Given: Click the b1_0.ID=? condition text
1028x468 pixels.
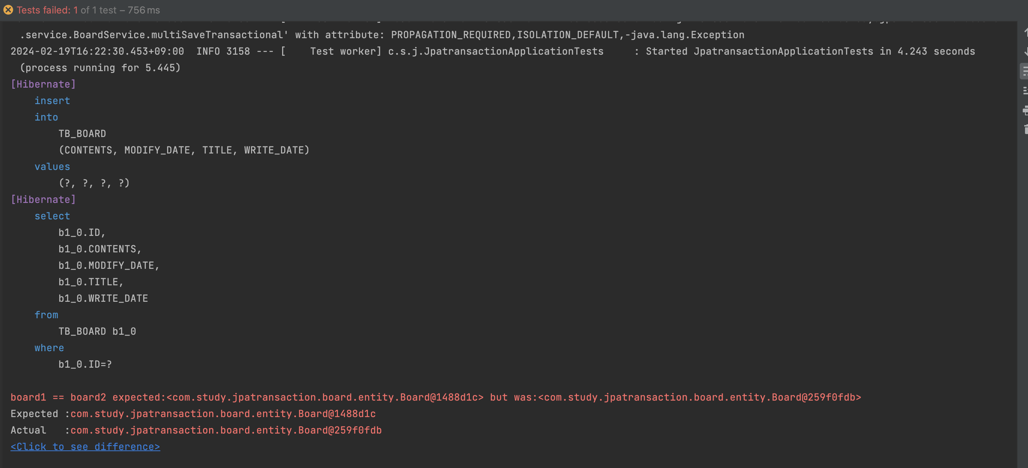Looking at the screenshot, I should pyautogui.click(x=85, y=364).
